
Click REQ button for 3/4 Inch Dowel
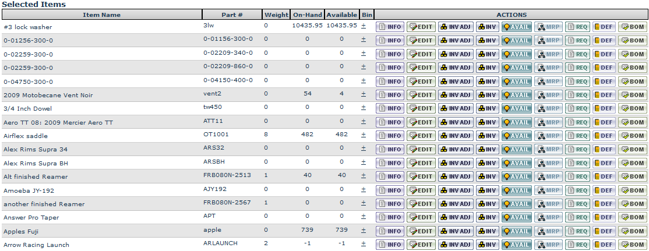577,108
